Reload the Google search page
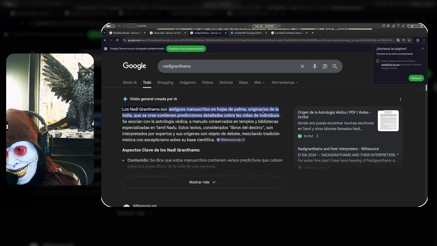 click(117, 40)
